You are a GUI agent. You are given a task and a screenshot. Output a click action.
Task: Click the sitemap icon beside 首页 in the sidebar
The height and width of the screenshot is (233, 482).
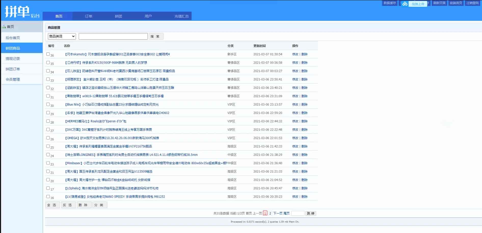pyautogui.click(x=4, y=27)
